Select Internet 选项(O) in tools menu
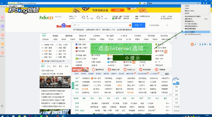The width and height of the screenshot is (212, 117). click(196, 32)
